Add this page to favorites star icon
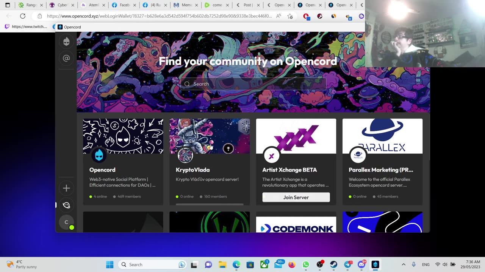 coord(290,16)
